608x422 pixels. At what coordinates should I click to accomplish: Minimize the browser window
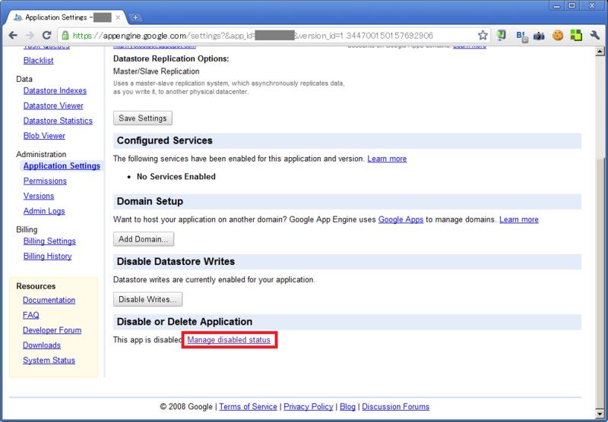pyautogui.click(x=557, y=5)
